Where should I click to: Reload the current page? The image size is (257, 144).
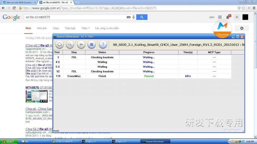pyautogui.click(x=14, y=8)
